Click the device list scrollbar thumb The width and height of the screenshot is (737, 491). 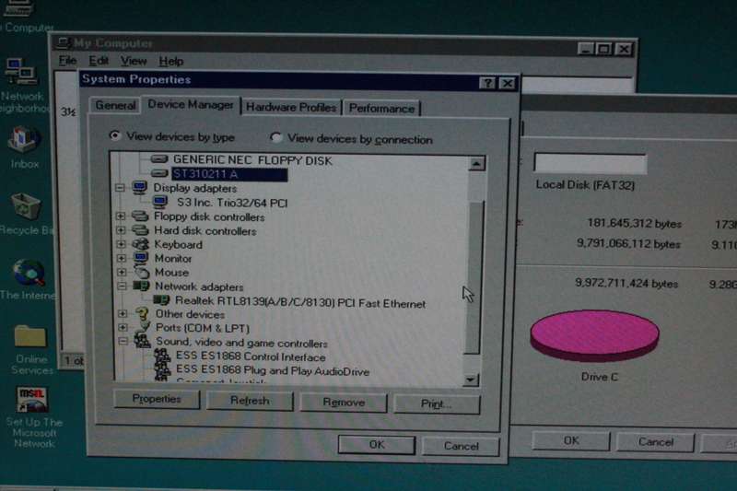473,277
